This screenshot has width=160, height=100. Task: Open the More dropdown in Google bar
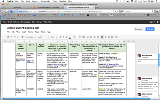point(51,22)
